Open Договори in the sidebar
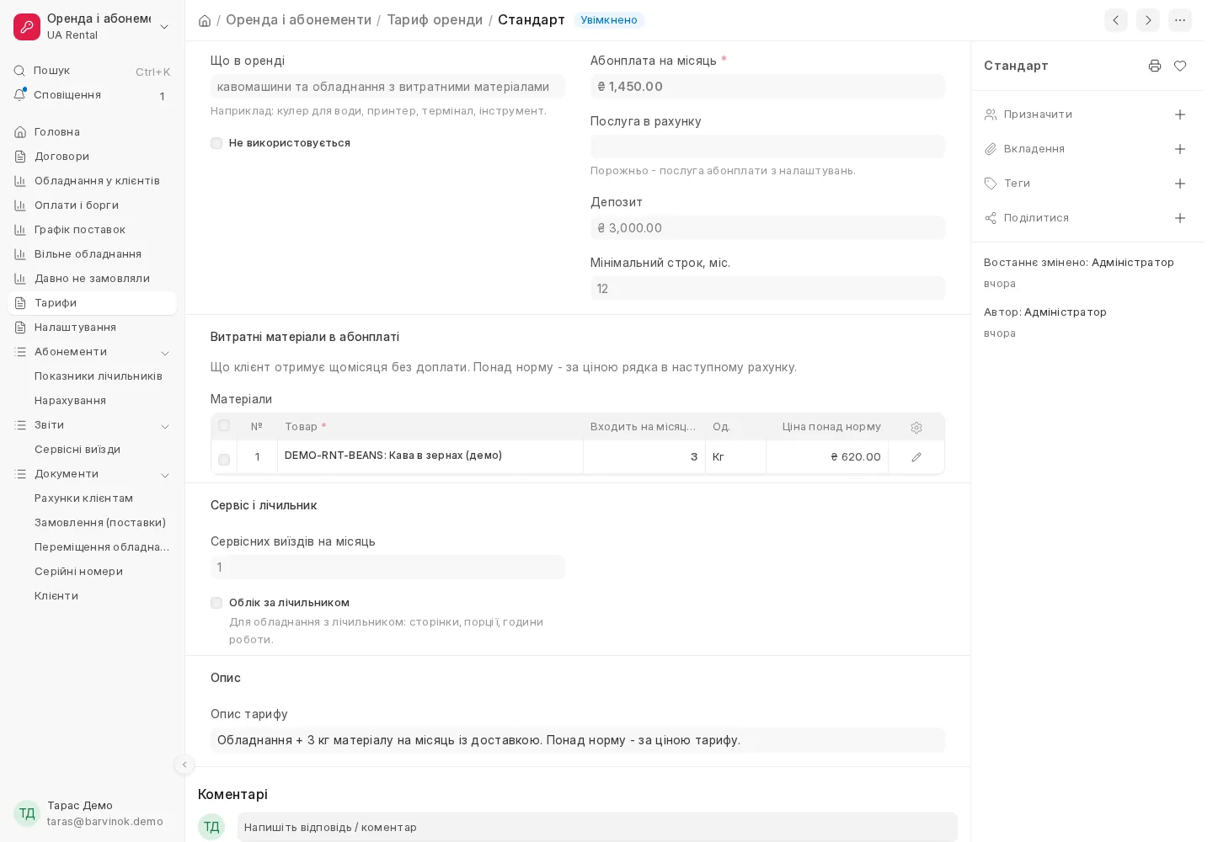 pyautogui.click(x=92, y=157)
